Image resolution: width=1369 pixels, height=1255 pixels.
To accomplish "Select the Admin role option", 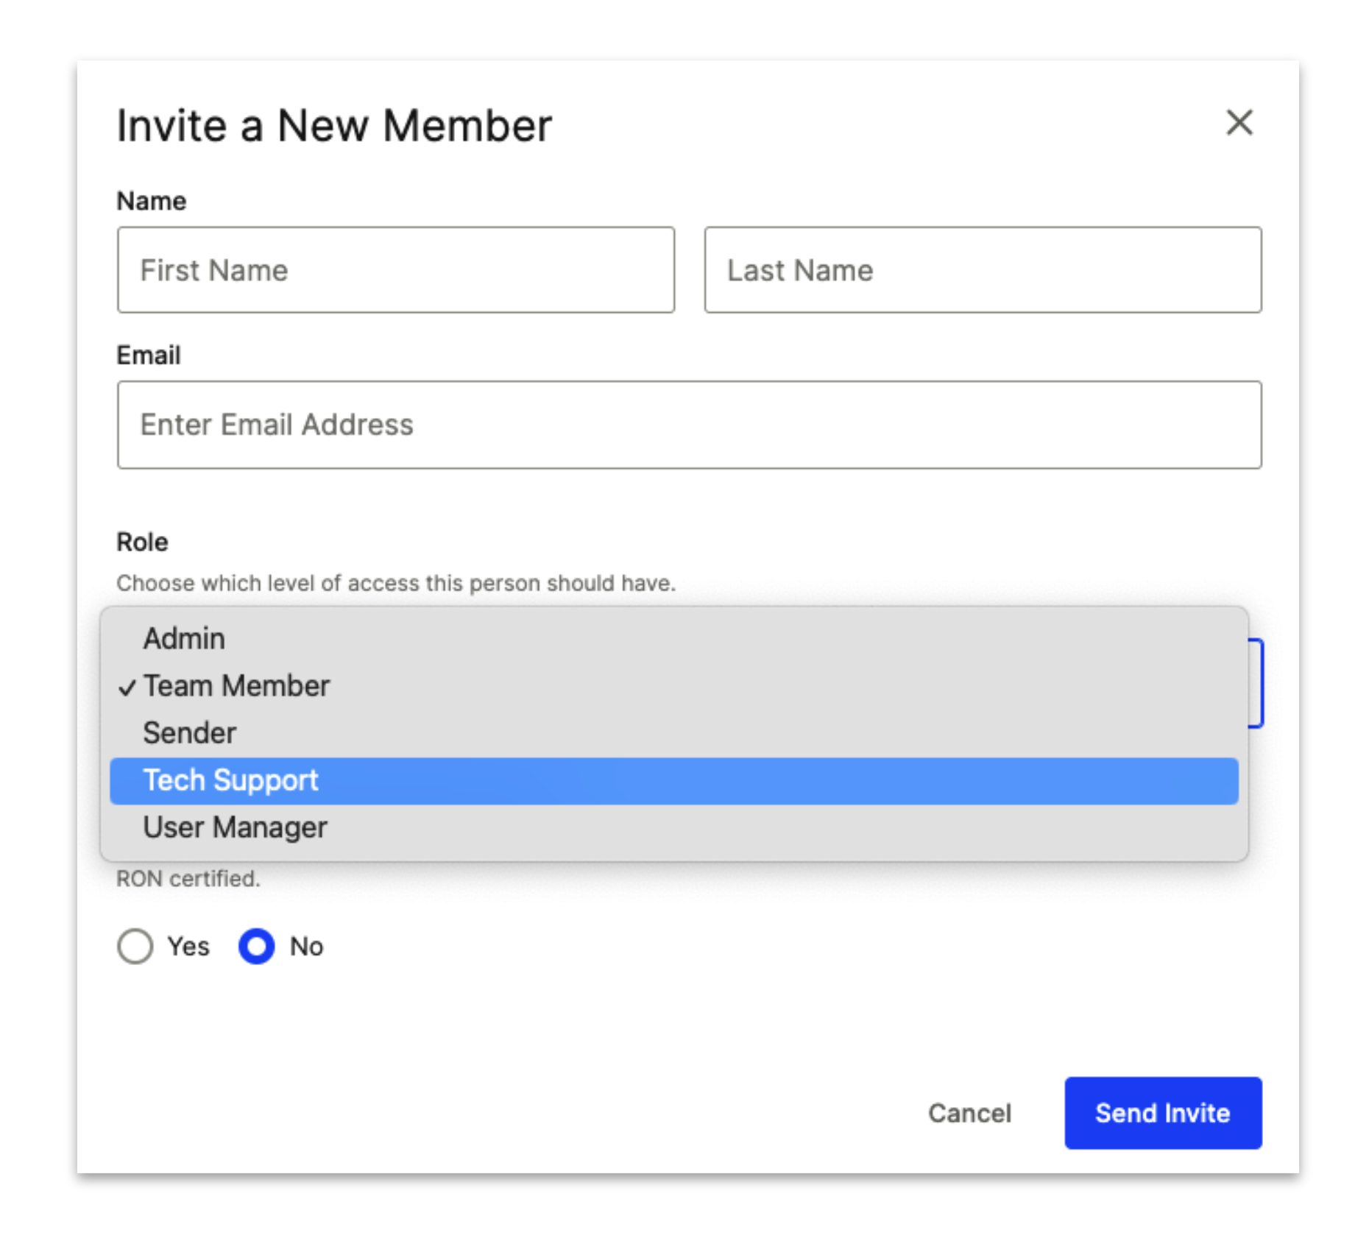I will (673, 638).
